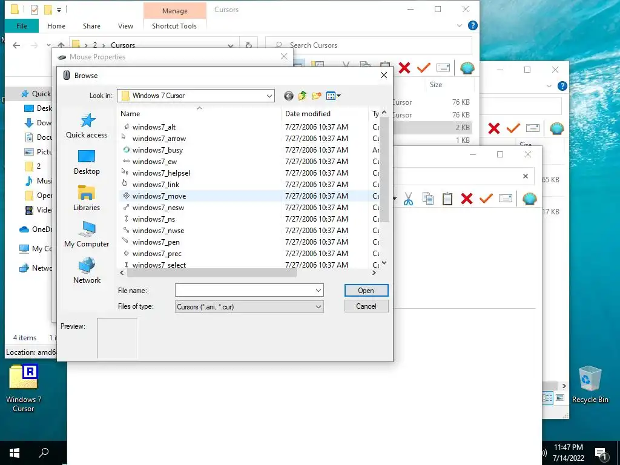
Task: Click Cut scissors icon in front right window
Action: point(409,199)
